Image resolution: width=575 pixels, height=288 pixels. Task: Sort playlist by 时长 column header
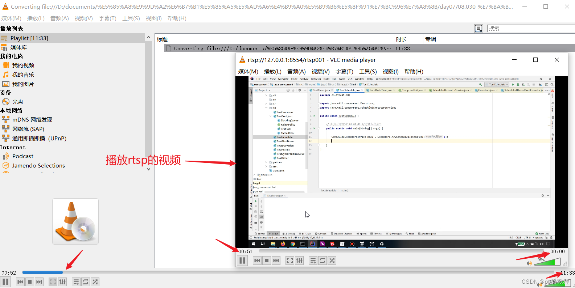click(408, 39)
